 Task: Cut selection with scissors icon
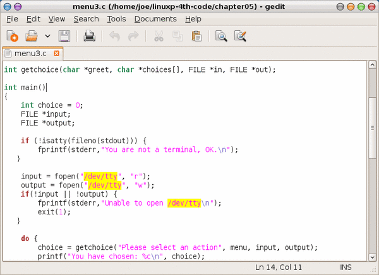159,36
